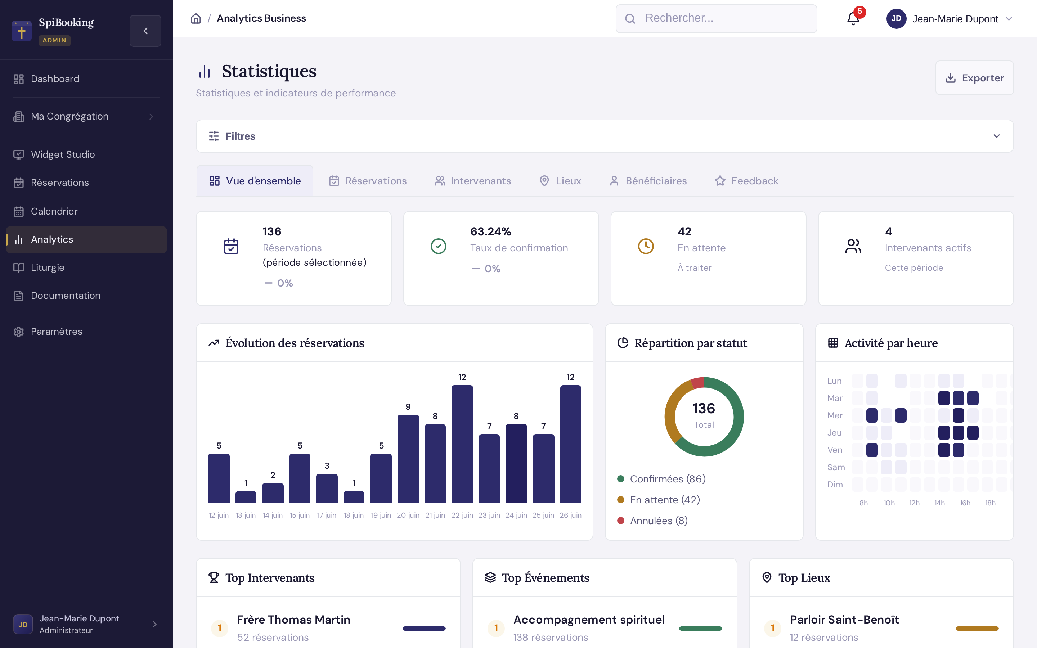Click the Taux de confirmation check icon
This screenshot has width=1037, height=648.
pyautogui.click(x=438, y=246)
